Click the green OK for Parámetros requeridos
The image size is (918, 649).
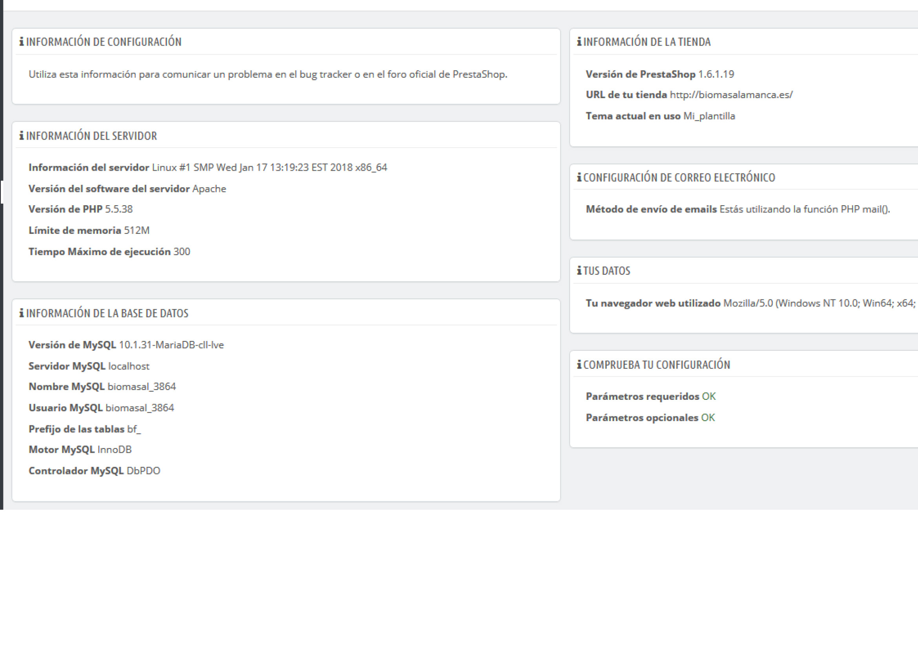tap(708, 396)
